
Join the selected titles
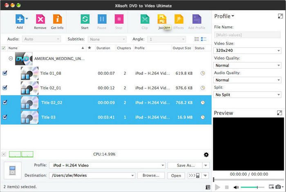[x=162, y=19]
